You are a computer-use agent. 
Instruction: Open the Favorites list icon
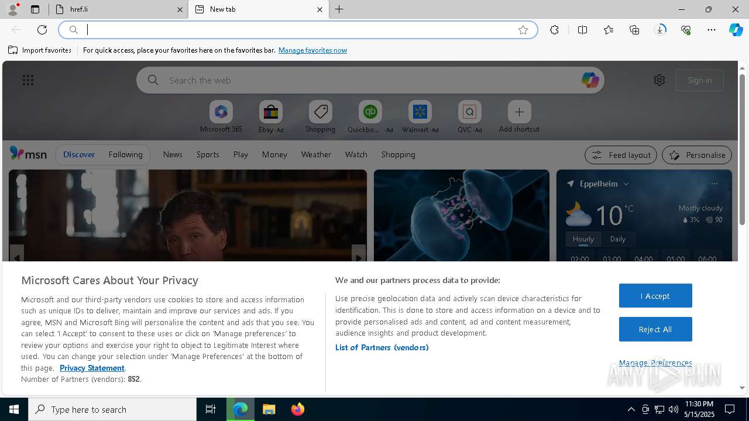(x=609, y=30)
